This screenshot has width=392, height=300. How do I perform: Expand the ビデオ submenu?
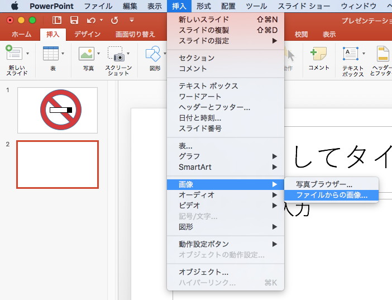226,206
